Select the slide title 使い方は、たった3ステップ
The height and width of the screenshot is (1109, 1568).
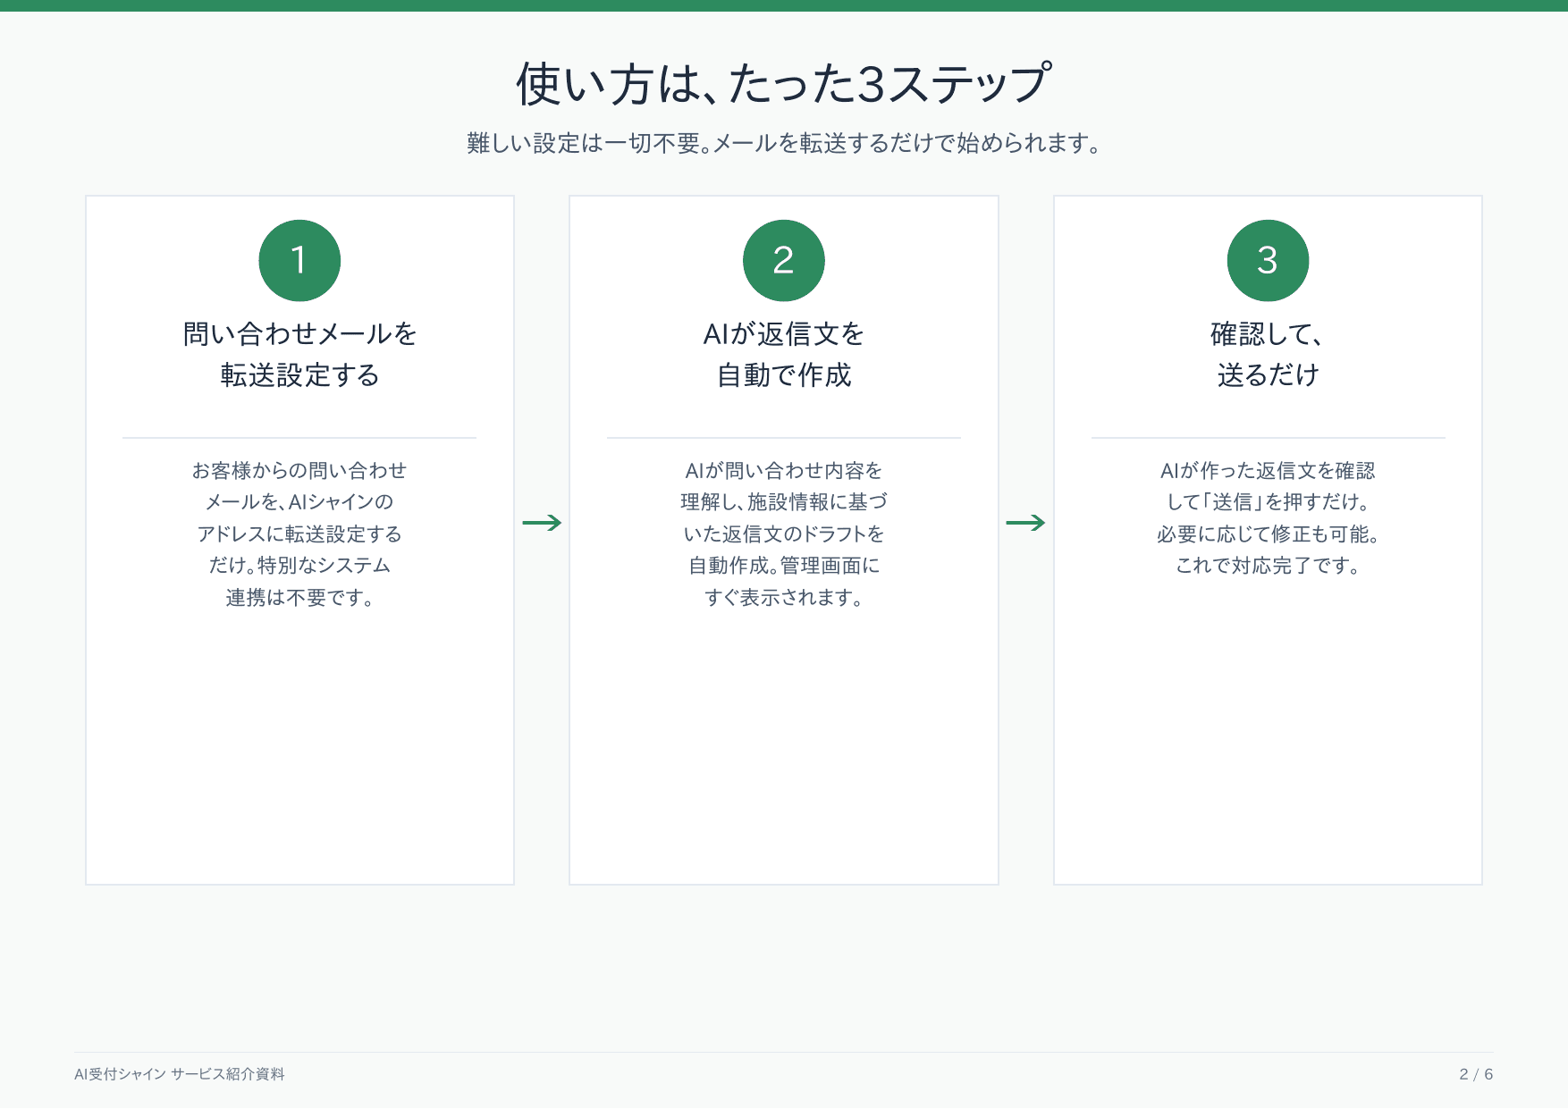(x=783, y=84)
